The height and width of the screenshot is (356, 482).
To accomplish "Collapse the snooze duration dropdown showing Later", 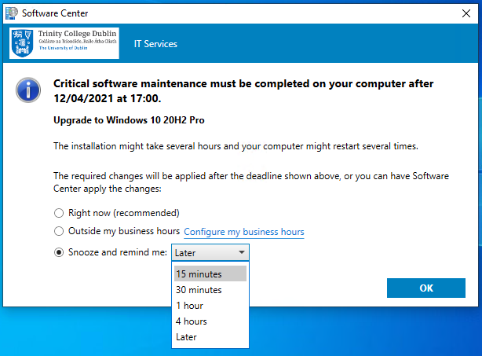I will pos(210,252).
